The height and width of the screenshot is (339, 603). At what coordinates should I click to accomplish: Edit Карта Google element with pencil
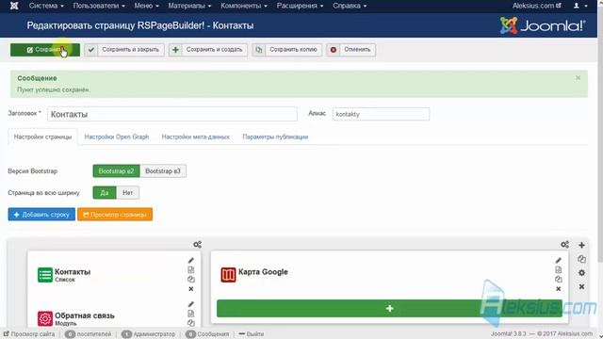559,261
